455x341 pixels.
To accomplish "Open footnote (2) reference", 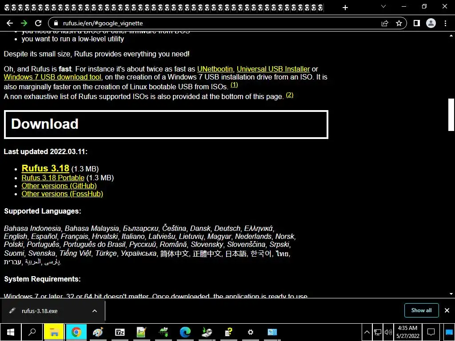I will [x=290, y=95].
